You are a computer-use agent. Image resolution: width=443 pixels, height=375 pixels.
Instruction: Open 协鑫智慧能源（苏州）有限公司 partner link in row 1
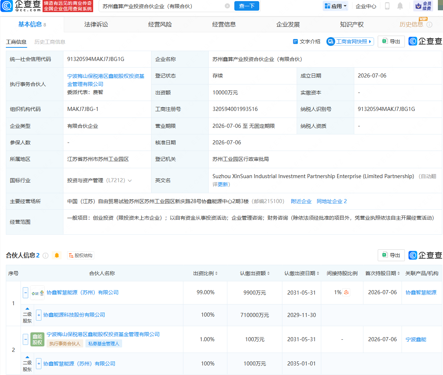(x=83, y=292)
